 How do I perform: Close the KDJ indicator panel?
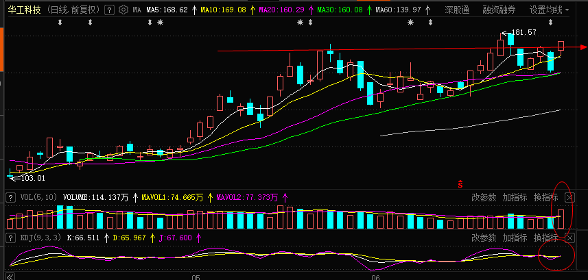pos(569,238)
